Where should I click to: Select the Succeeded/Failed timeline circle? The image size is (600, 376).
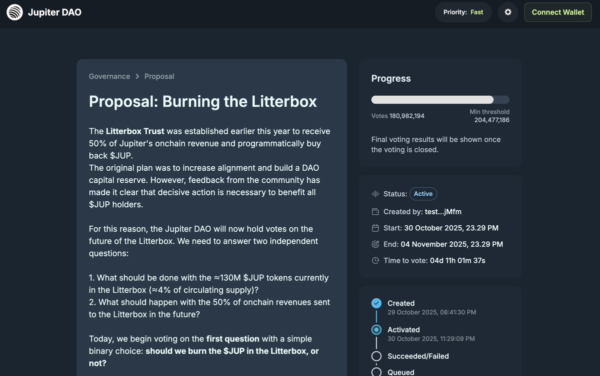376,356
